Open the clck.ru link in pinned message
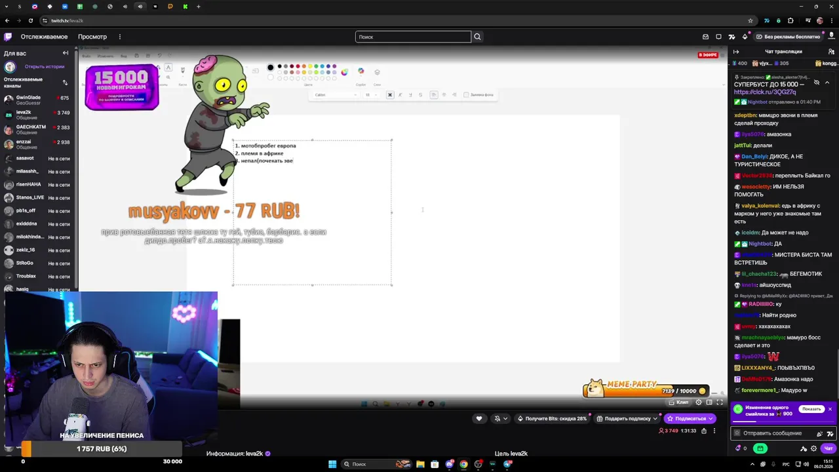 pyautogui.click(x=765, y=92)
